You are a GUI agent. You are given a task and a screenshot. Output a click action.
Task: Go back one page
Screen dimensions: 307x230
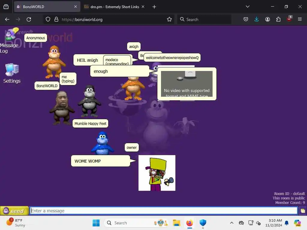coord(7,19)
